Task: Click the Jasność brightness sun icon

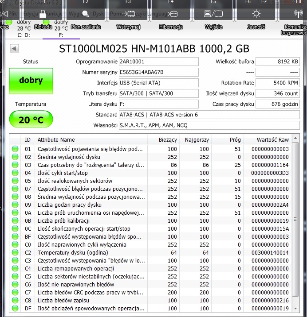Action: [x=256, y=14]
